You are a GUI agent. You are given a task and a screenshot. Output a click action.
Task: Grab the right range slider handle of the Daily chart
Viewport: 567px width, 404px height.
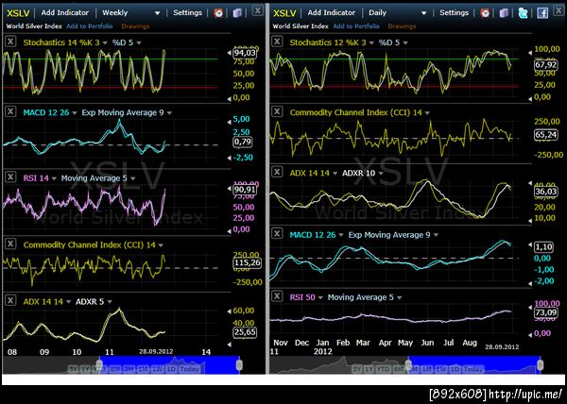tap(540, 364)
